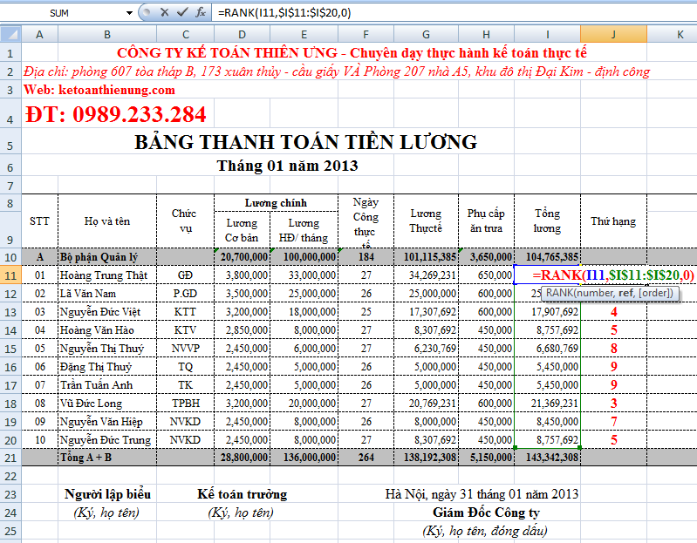Select column C header
The width and height of the screenshot is (697, 543).
click(185, 34)
